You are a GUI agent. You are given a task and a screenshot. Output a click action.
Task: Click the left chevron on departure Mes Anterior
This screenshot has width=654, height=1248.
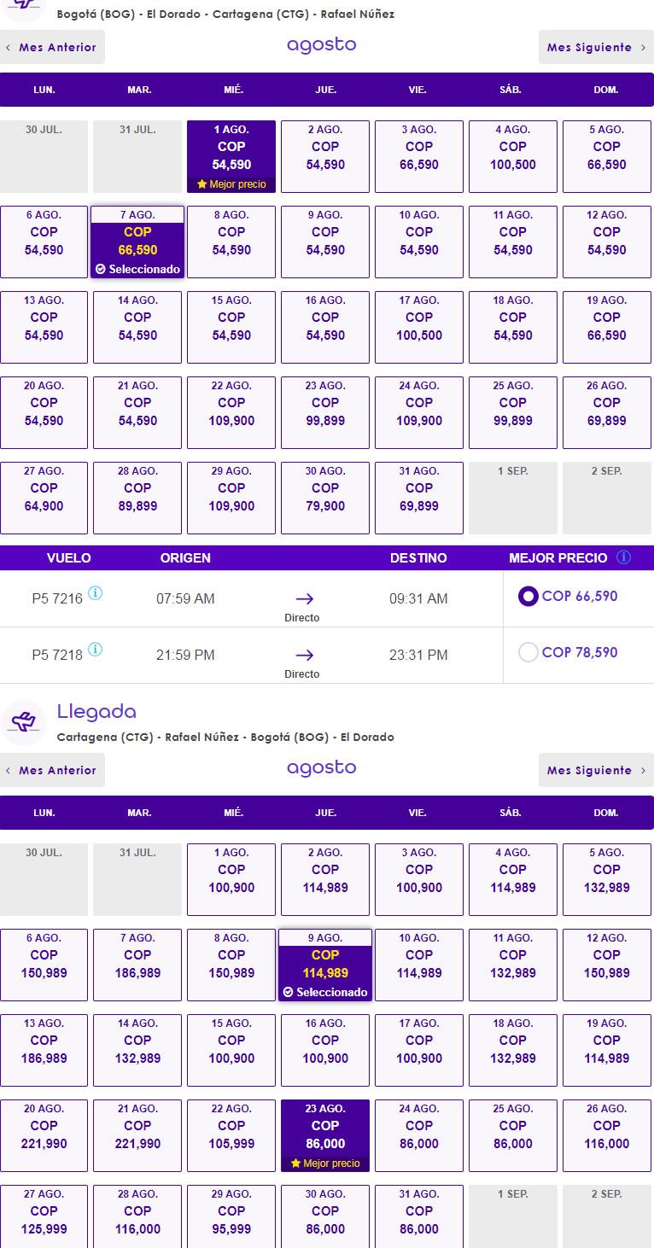[x=9, y=47]
